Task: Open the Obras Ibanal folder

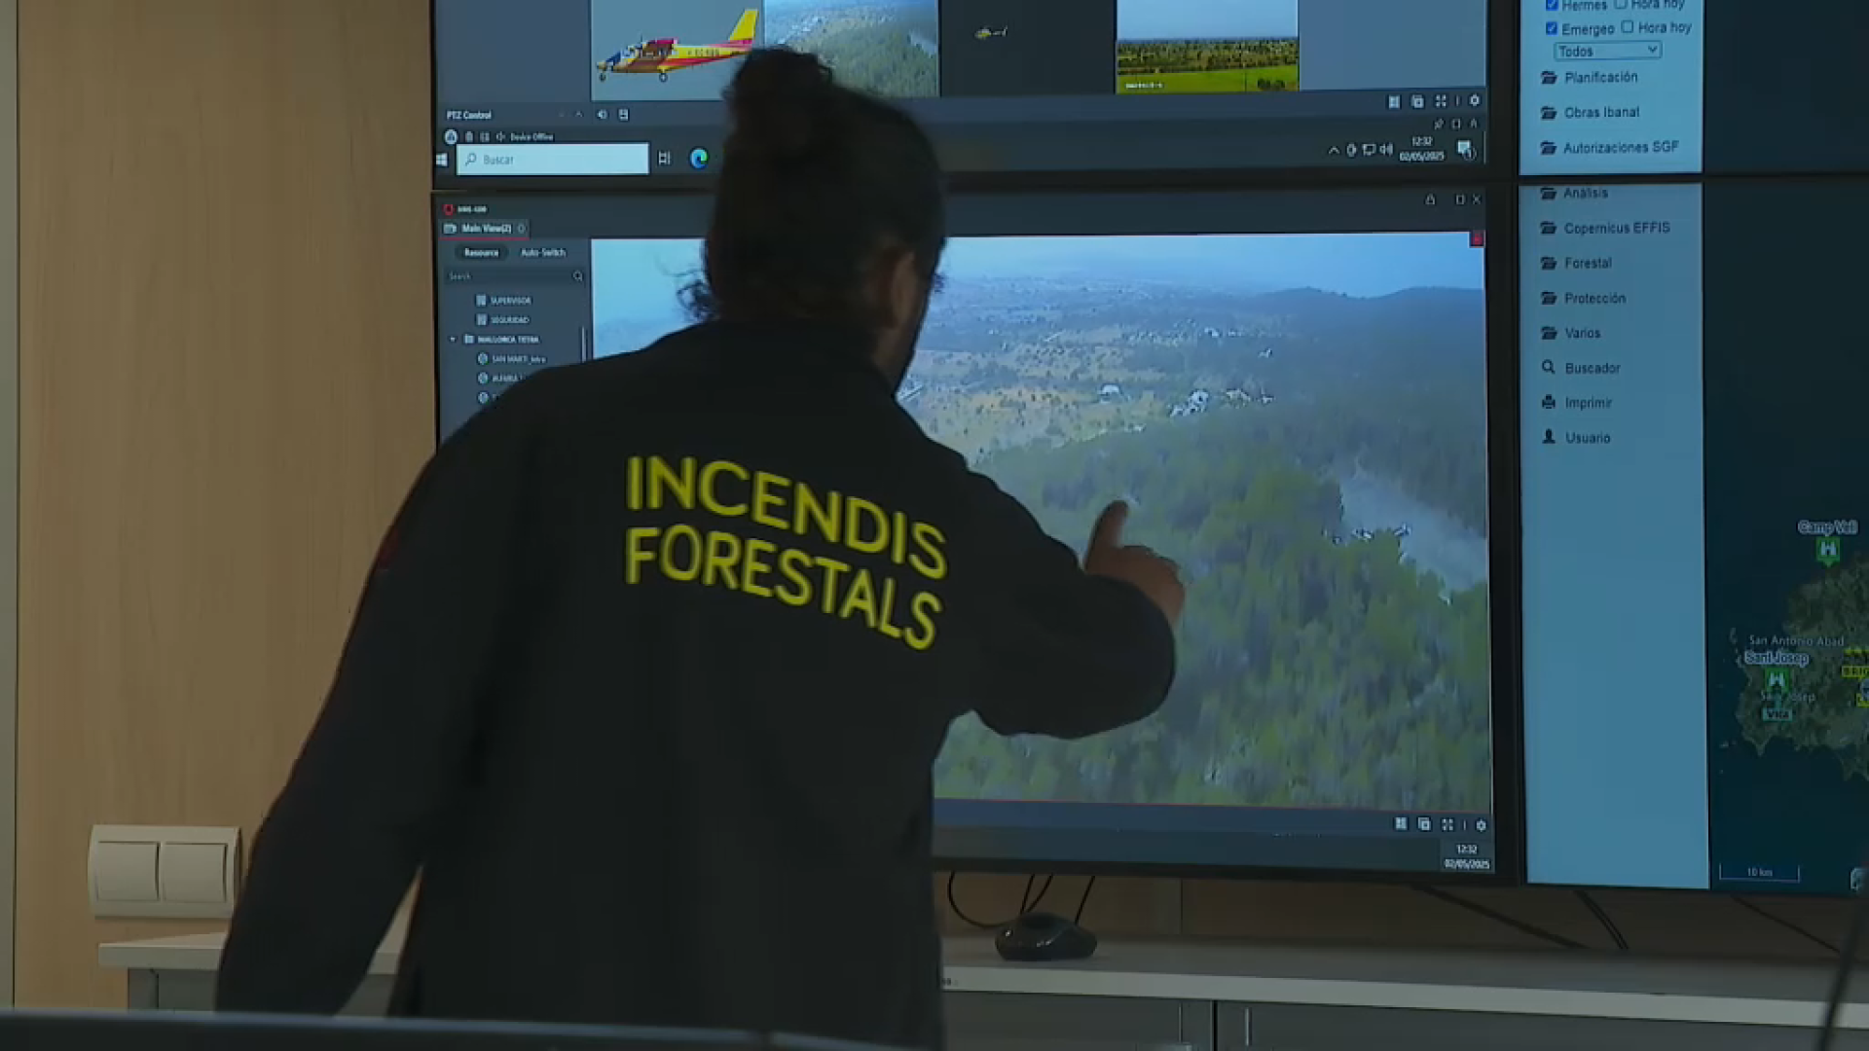Action: 1591,112
